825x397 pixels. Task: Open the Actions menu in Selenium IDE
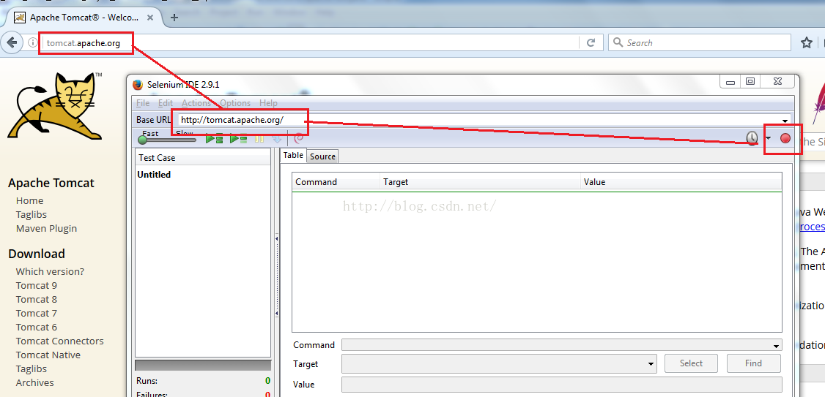196,103
